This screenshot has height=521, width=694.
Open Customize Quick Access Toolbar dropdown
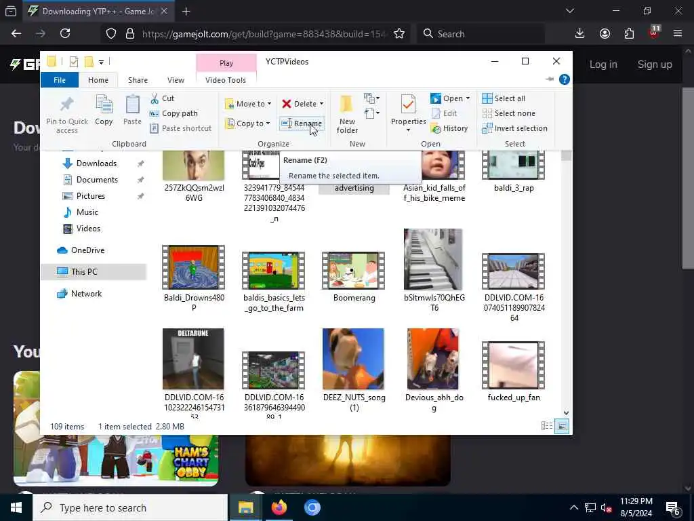click(102, 62)
